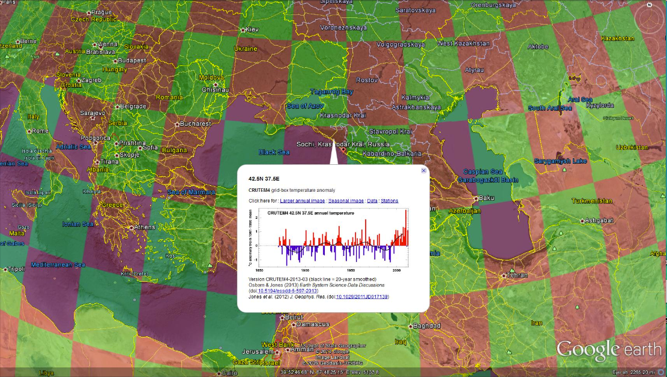Open the Larger annual image link
The height and width of the screenshot is (377, 667).
pos(303,201)
